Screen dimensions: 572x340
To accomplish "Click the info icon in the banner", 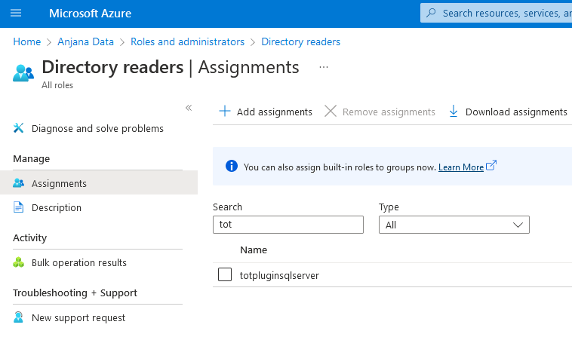I will [232, 167].
